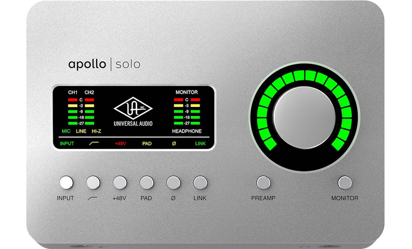Activate the LINK button
Image resolution: width=412 pixels, height=249 pixels.
200,183
